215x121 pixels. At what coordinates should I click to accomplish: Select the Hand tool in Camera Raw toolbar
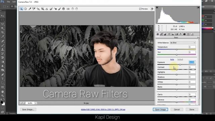click(26, 9)
